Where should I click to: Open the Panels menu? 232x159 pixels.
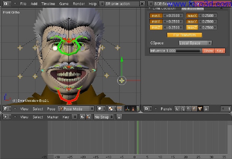[166, 109]
